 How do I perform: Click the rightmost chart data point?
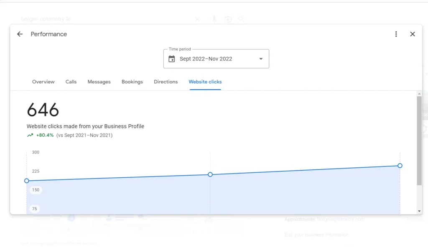(x=400, y=166)
